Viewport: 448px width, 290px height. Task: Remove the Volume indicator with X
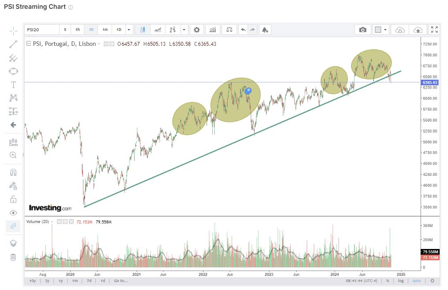pyautogui.click(x=71, y=222)
